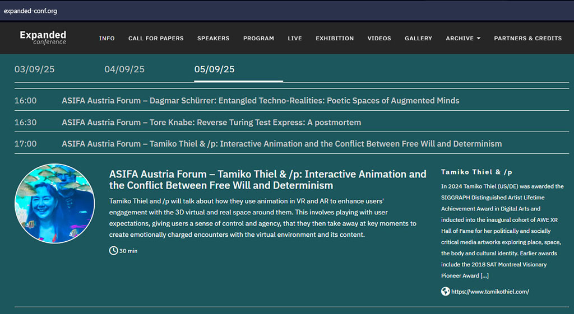574x314 pixels.
Task: Go to the SPEAKERS page
Action: [x=214, y=39]
